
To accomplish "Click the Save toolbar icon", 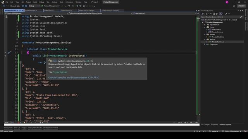I will (x=23, y=6).
